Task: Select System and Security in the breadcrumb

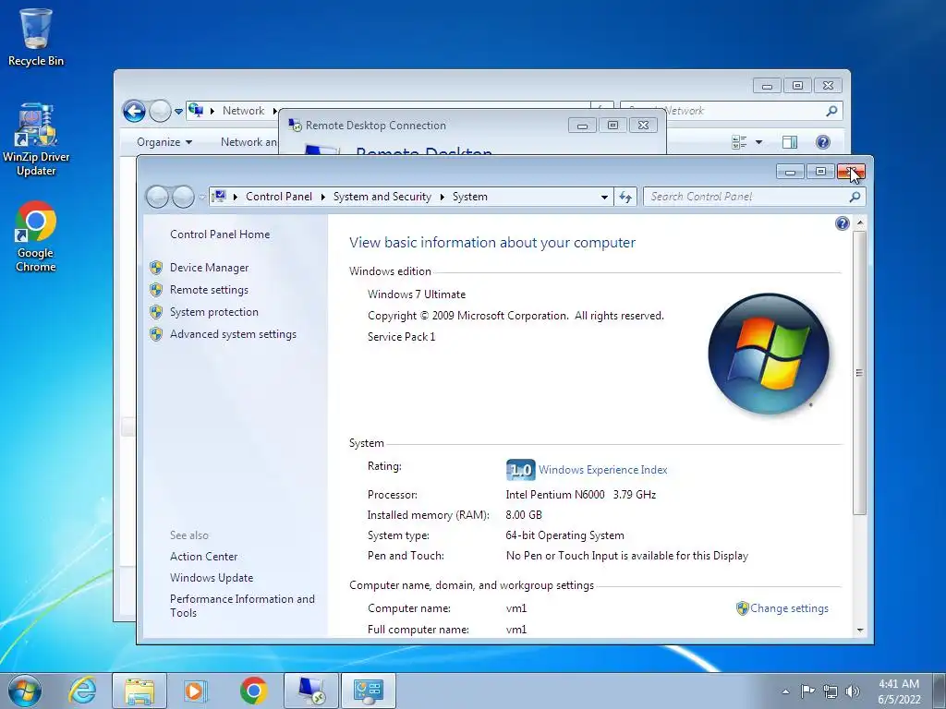Action: click(x=382, y=197)
